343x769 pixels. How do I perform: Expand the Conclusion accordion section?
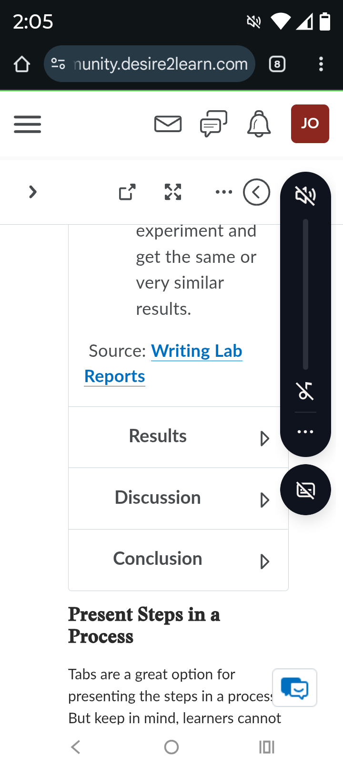(178, 560)
